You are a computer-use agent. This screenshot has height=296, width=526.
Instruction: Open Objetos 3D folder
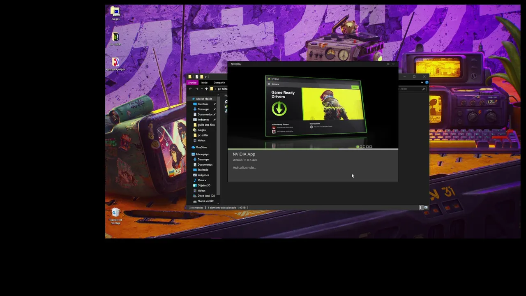tap(204, 185)
